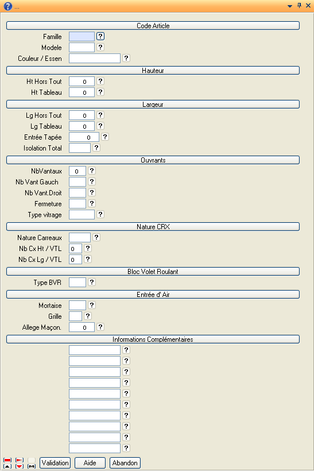Click the red down-arrow icon near Validation

point(20,466)
